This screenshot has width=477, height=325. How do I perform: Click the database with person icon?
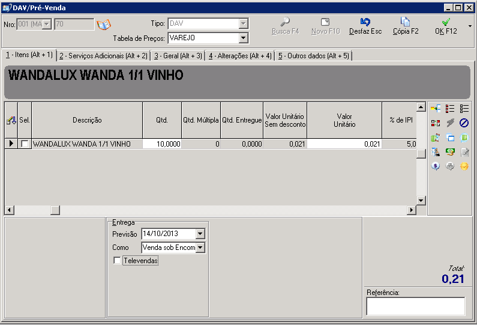(436, 152)
